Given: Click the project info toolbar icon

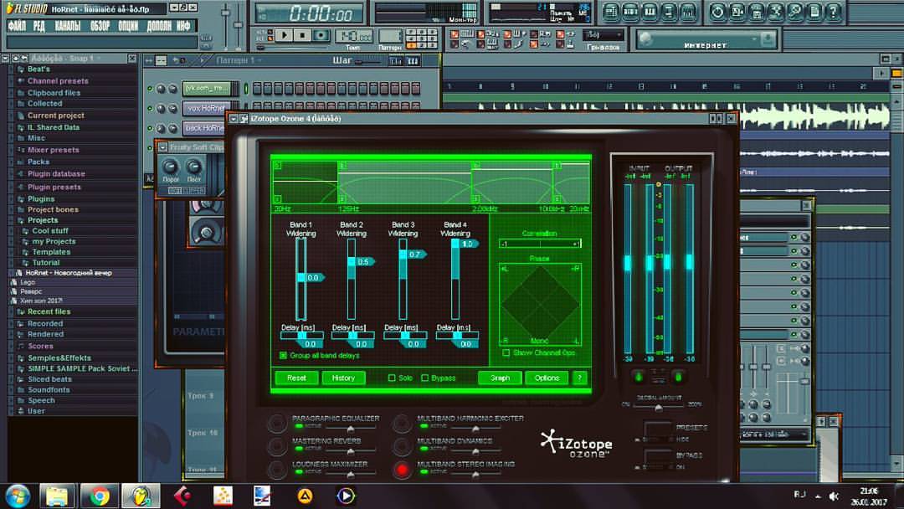Looking at the screenshot, I should click(814, 12).
